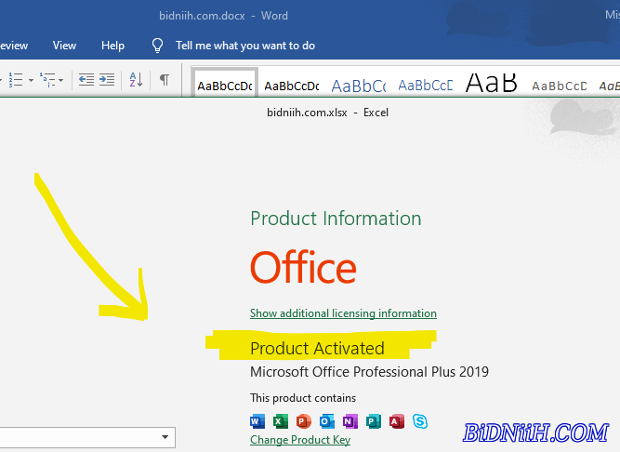Click the bidniih.com.docx - Word title

point(223,16)
